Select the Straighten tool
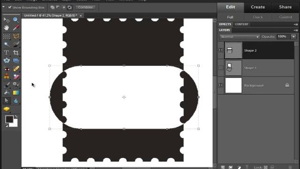The width and height of the screenshot is (300, 169). point(16,61)
